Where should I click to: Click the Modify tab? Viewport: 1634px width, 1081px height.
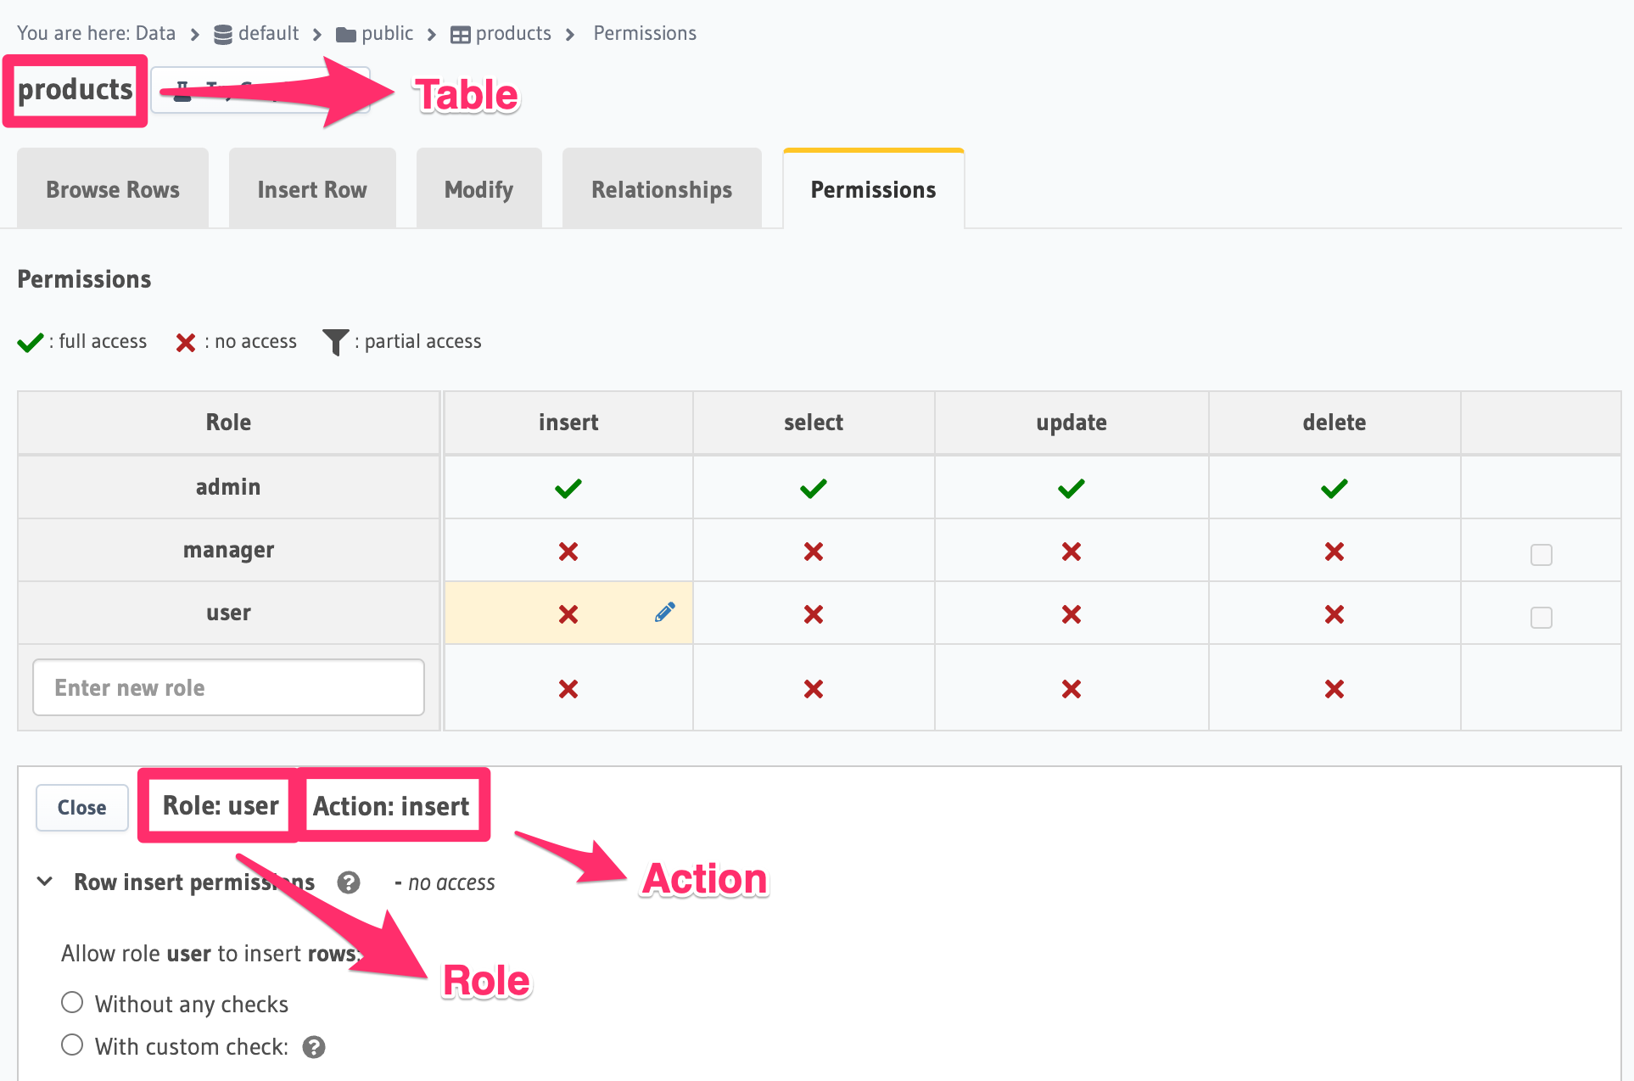478,188
